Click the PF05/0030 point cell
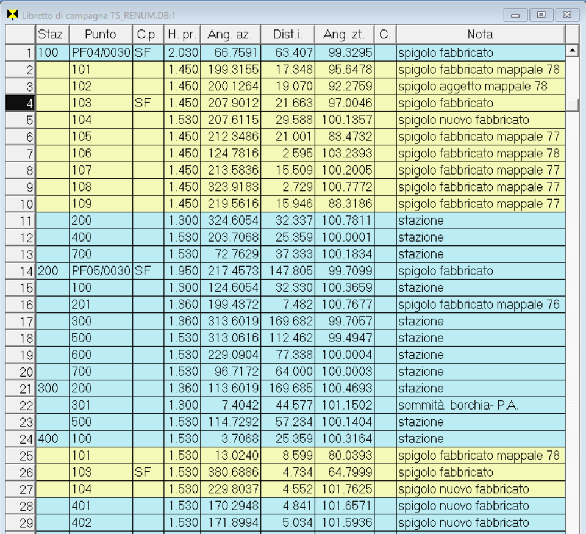Screen dimensions: 586x534 [101, 271]
